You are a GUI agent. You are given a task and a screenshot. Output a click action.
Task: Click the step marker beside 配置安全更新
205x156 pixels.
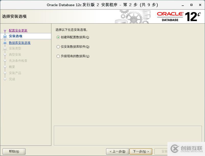click(5, 30)
